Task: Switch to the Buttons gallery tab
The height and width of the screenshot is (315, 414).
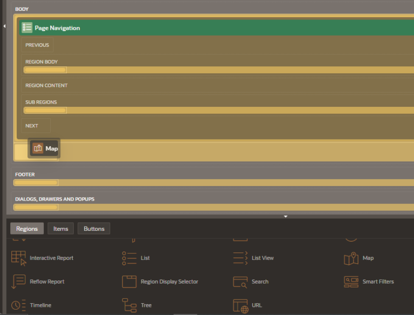Action: (94, 229)
